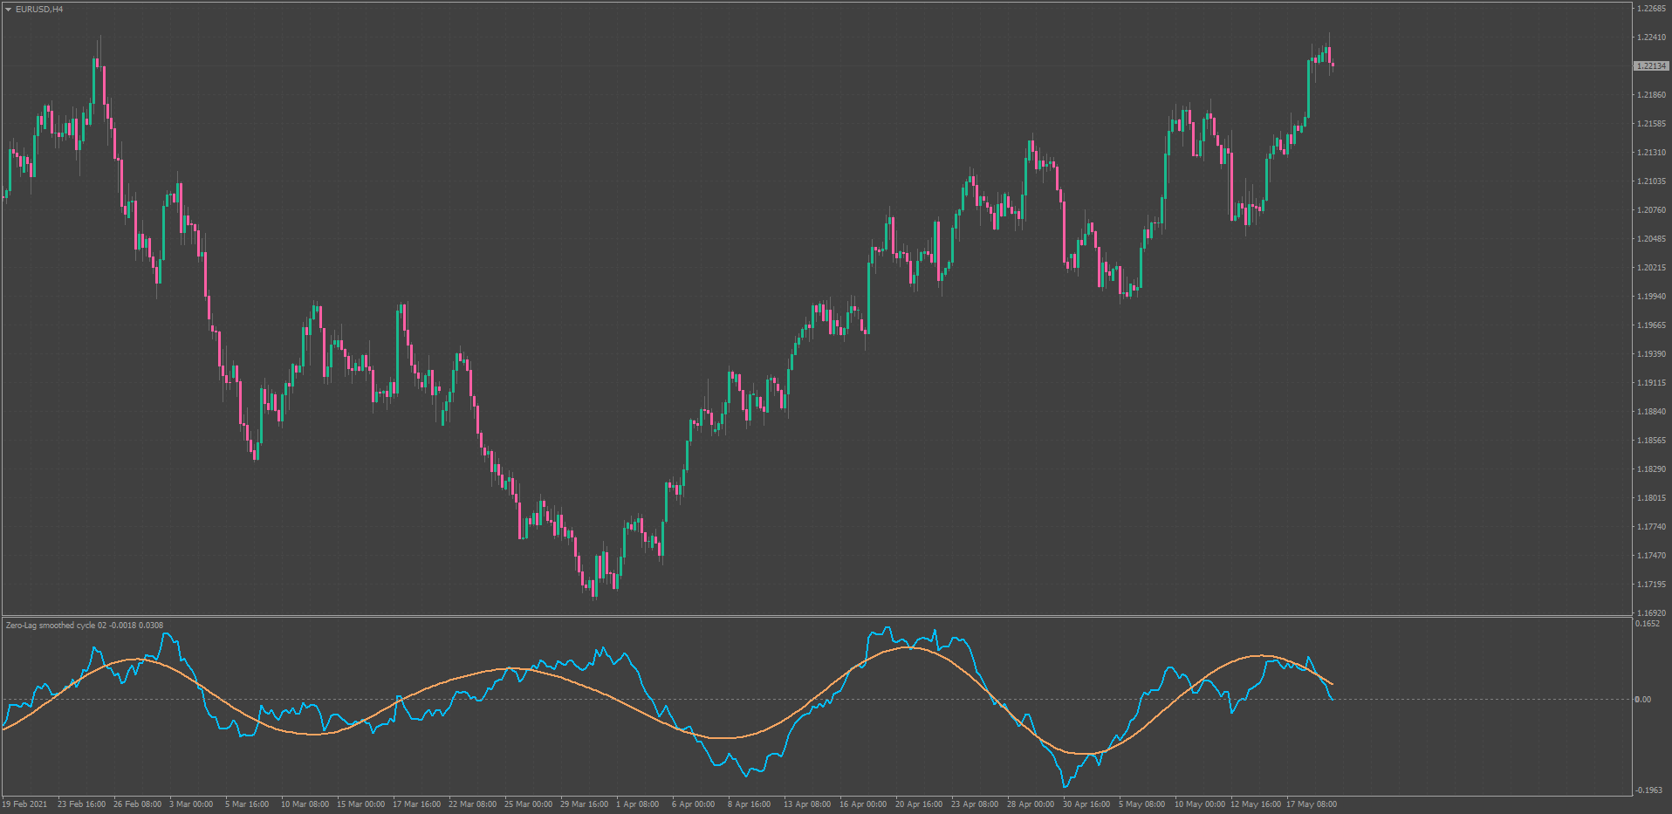
Task: Click the 1.19390 price scale label
Action: point(1652,354)
